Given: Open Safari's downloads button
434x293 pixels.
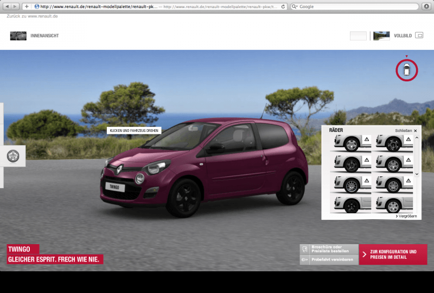Looking at the screenshot, I should point(426,7).
